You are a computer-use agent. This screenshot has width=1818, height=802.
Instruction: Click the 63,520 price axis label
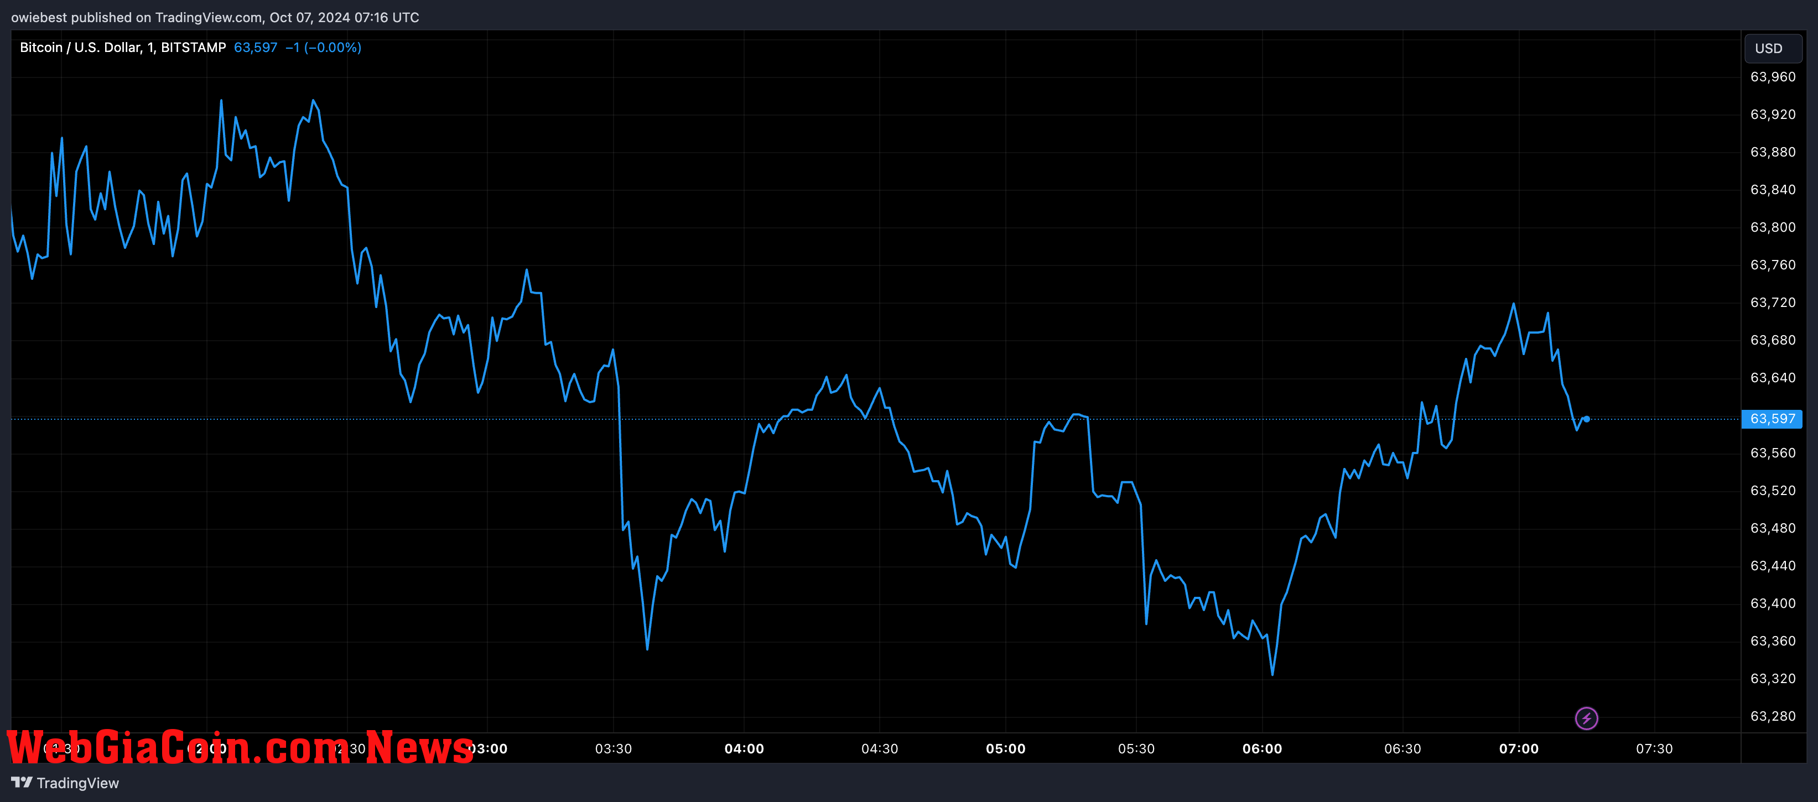point(1773,490)
